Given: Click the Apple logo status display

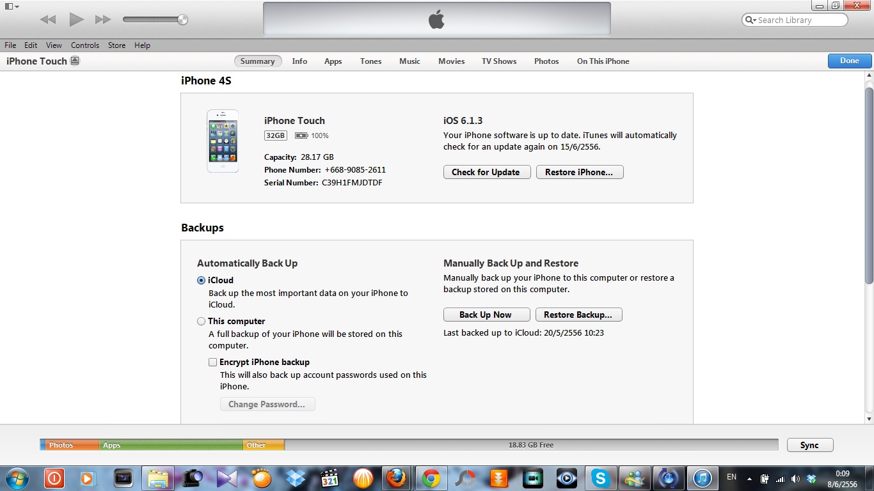Looking at the screenshot, I should click(x=436, y=19).
